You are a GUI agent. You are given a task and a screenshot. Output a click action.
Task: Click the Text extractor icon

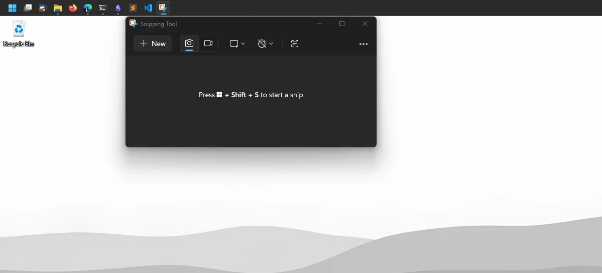pos(295,44)
